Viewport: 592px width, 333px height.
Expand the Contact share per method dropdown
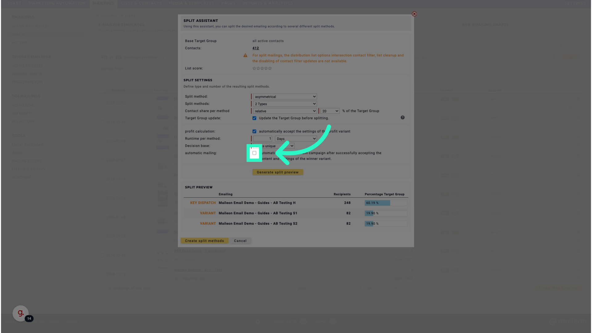(x=285, y=111)
